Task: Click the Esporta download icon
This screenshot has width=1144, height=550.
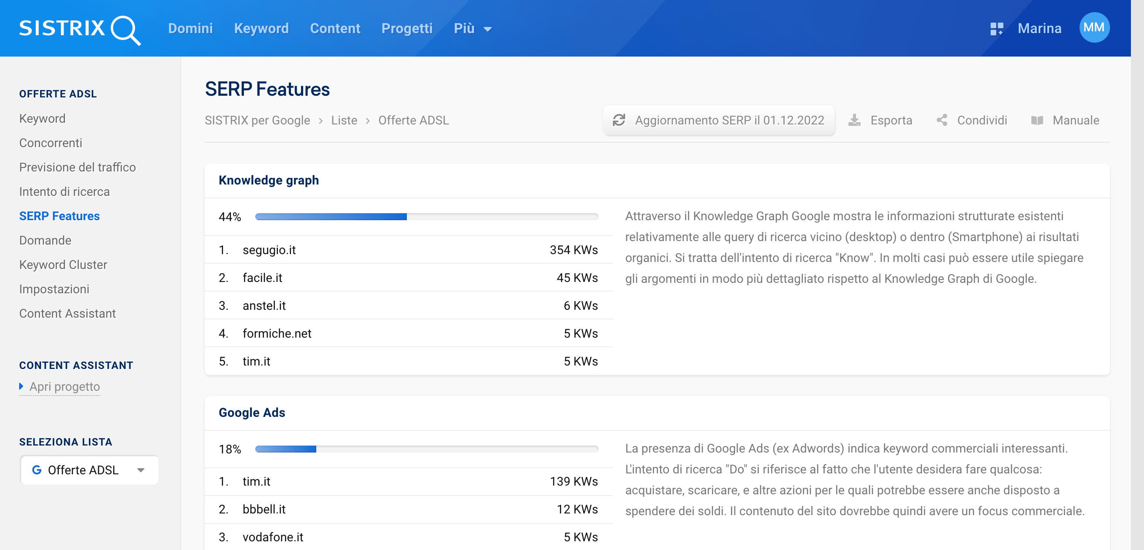Action: click(x=854, y=120)
